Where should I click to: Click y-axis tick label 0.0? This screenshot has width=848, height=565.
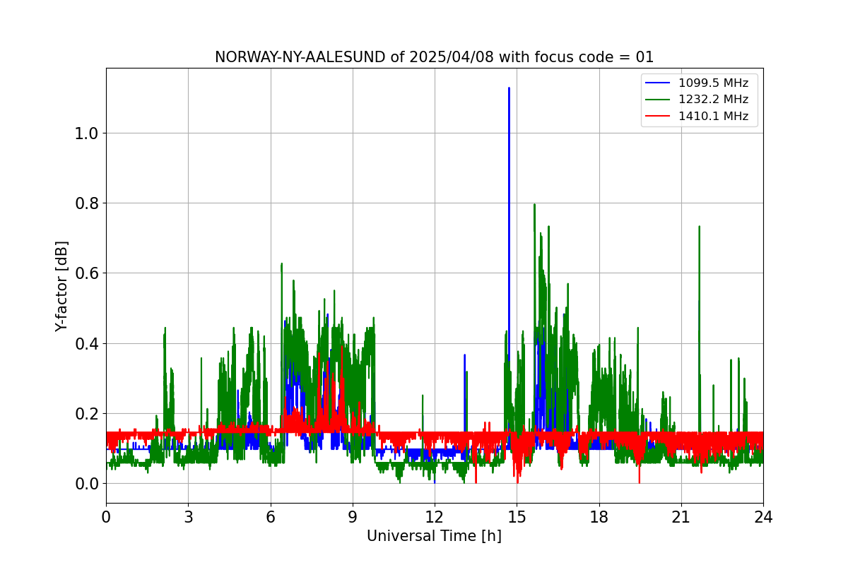pos(87,484)
